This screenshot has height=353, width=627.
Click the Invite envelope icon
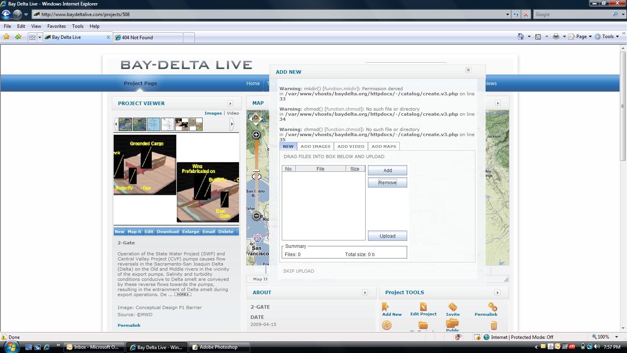tap(453, 306)
